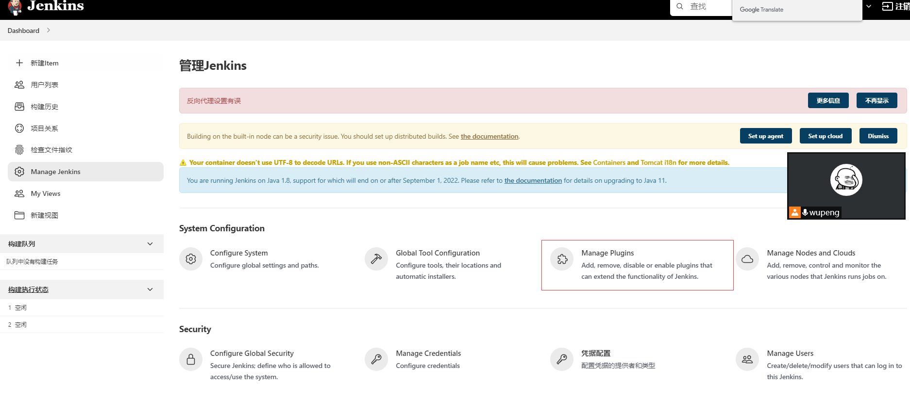
Task: Open the documentation link about Java 11 upgrade
Action: (533, 180)
